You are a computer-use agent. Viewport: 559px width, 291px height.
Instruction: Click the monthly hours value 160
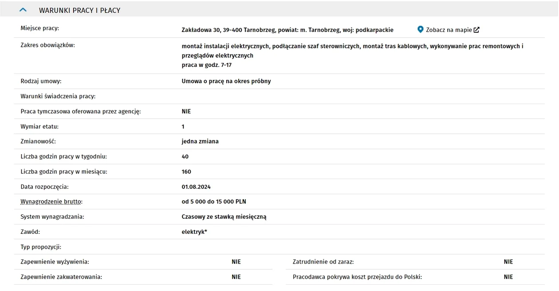tap(186, 172)
